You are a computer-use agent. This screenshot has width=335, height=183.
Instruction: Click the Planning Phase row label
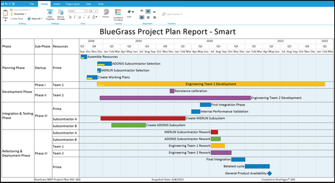tap(13, 68)
